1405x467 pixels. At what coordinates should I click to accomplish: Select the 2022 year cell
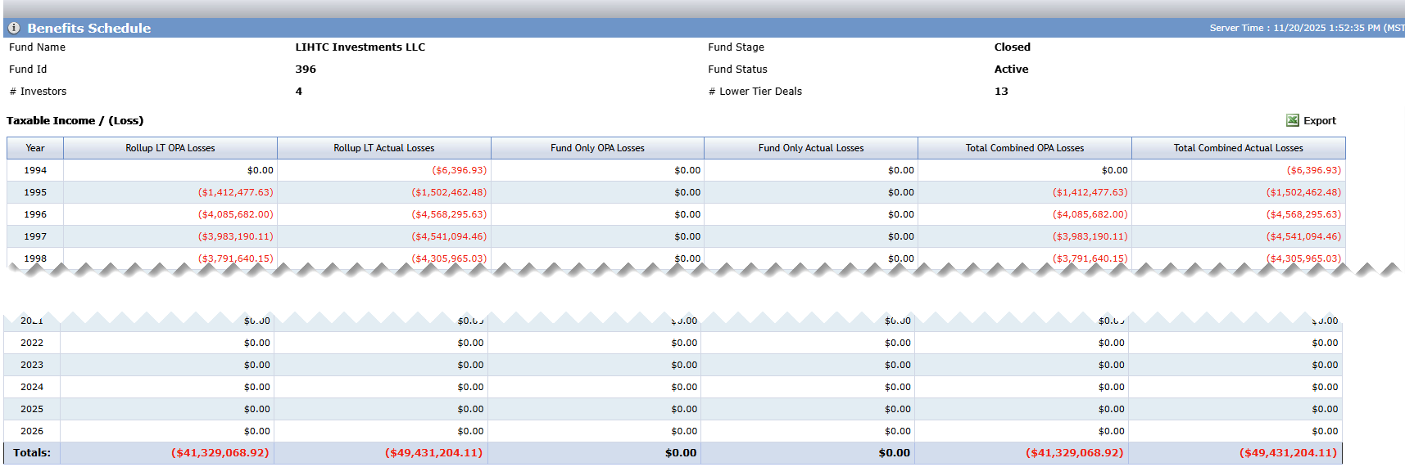[x=32, y=343]
